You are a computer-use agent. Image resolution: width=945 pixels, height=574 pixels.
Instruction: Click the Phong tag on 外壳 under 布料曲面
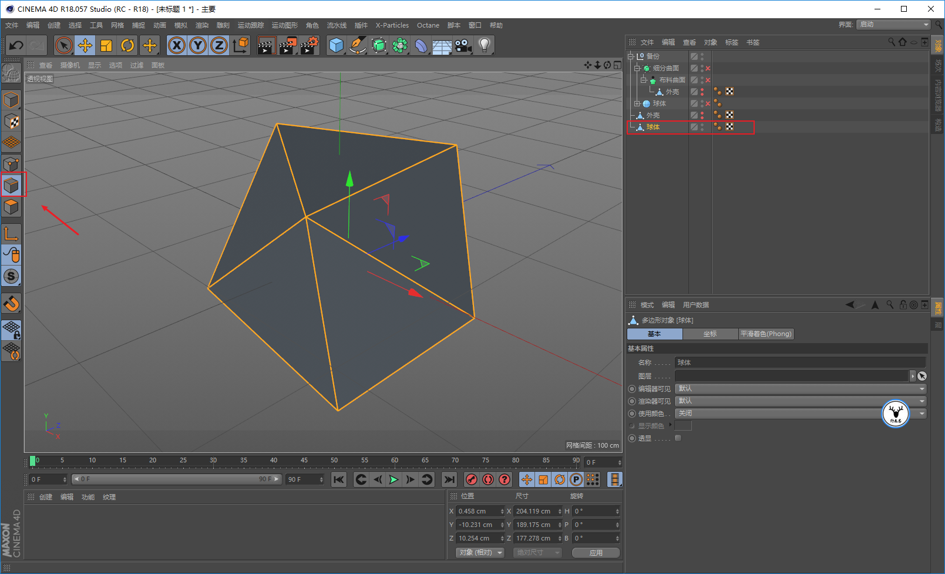pos(718,91)
